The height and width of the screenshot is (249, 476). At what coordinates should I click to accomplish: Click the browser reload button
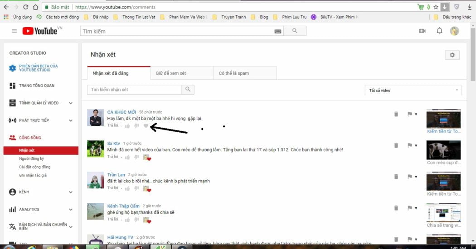pos(26,7)
